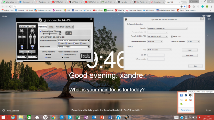The width and height of the screenshot is (214, 120).
Task: Click the orange update icon in tray popup
Action: pos(186,100)
